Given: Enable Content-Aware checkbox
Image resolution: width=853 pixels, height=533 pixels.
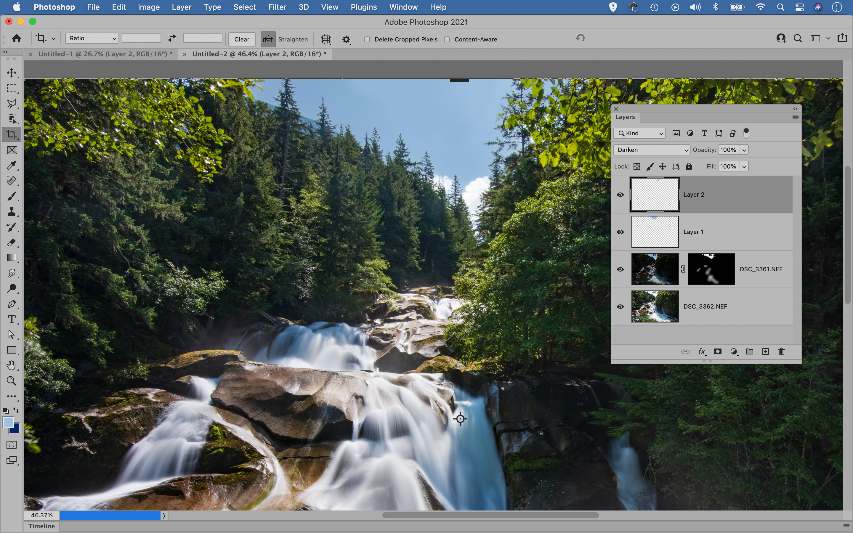Looking at the screenshot, I should [447, 39].
